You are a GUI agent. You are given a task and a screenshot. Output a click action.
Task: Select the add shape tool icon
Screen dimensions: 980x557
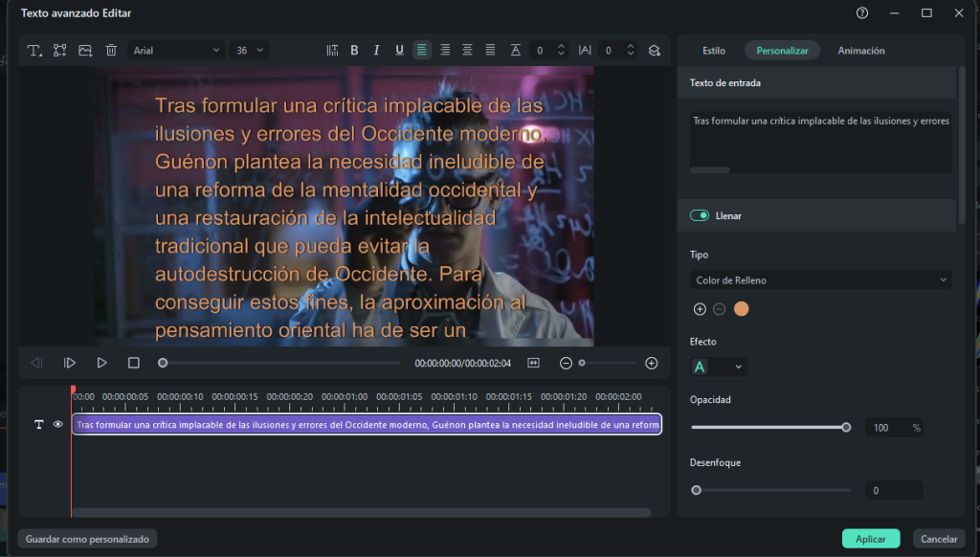(60, 50)
